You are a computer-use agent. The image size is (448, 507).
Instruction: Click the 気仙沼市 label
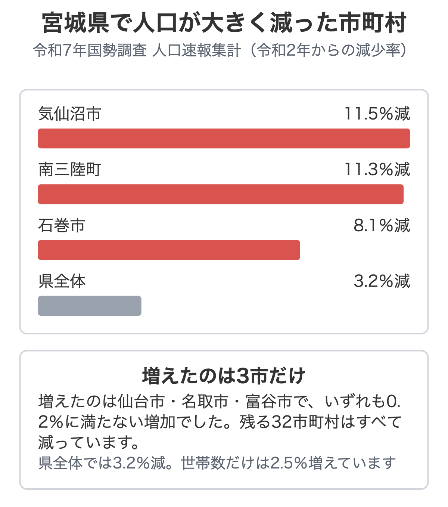click(70, 114)
